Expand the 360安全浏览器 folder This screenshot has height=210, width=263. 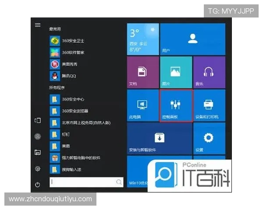[69, 111]
